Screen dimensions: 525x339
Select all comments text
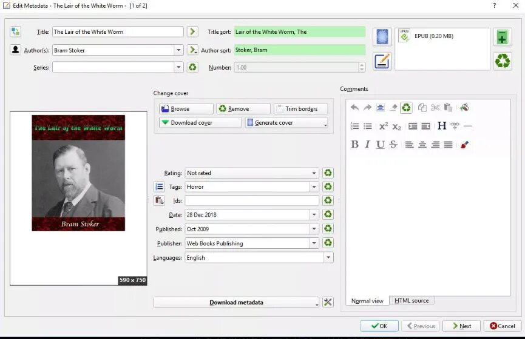(x=381, y=108)
